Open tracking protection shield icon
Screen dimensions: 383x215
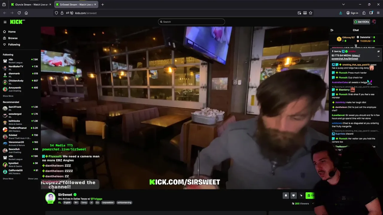pos(56,13)
